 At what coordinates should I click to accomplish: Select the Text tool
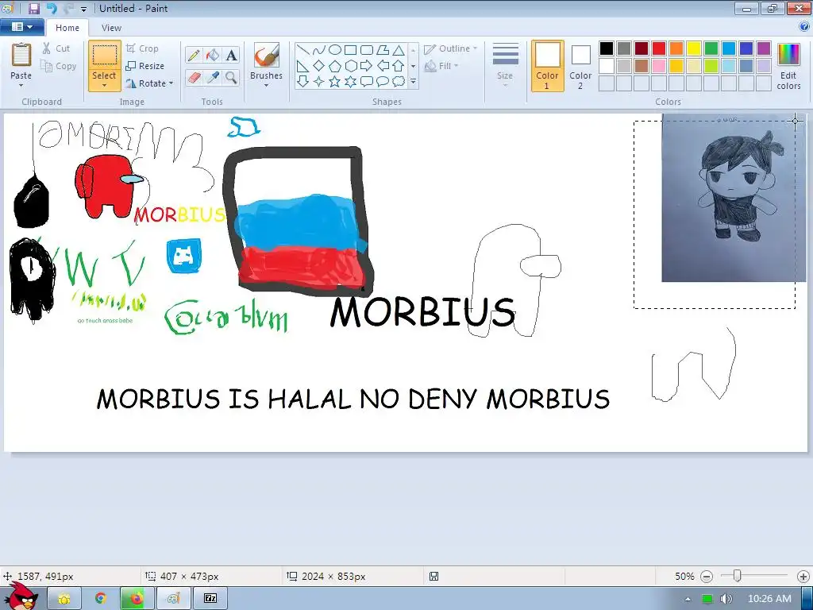tap(231, 55)
